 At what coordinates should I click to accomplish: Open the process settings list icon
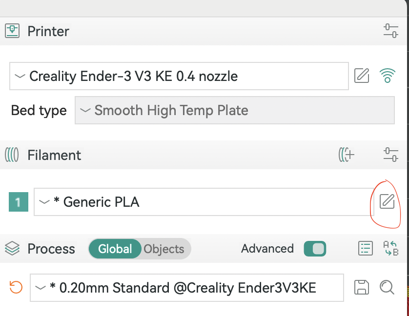[x=366, y=248]
